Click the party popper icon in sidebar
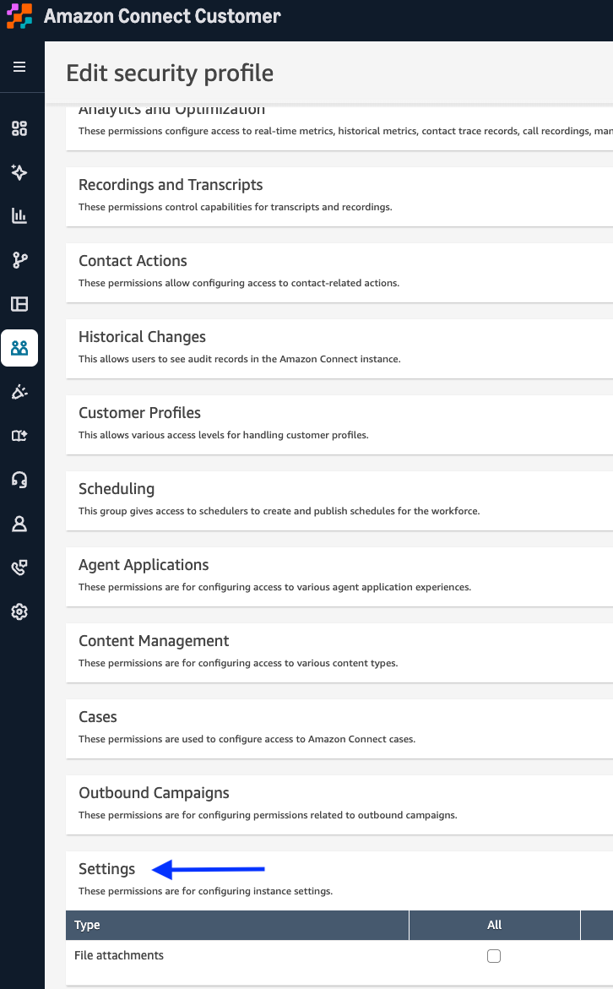This screenshot has width=613, height=989. coord(19,392)
